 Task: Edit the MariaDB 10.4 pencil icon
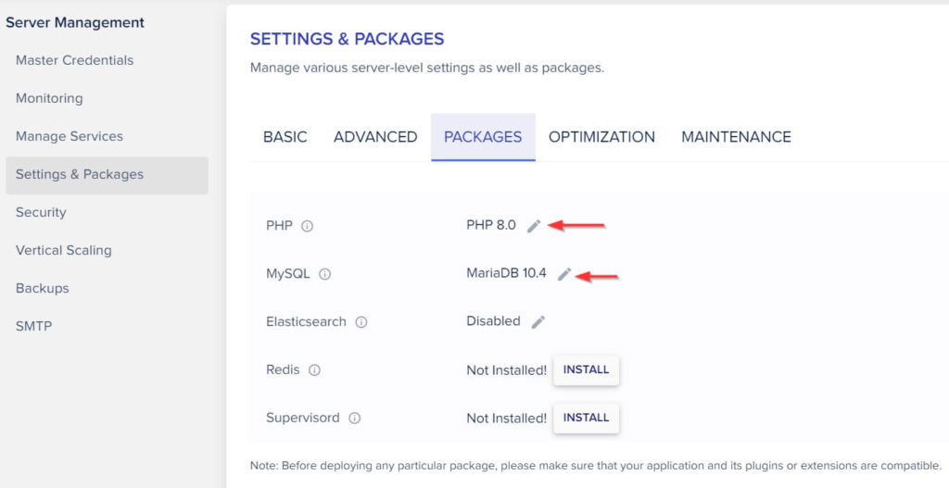tap(564, 274)
